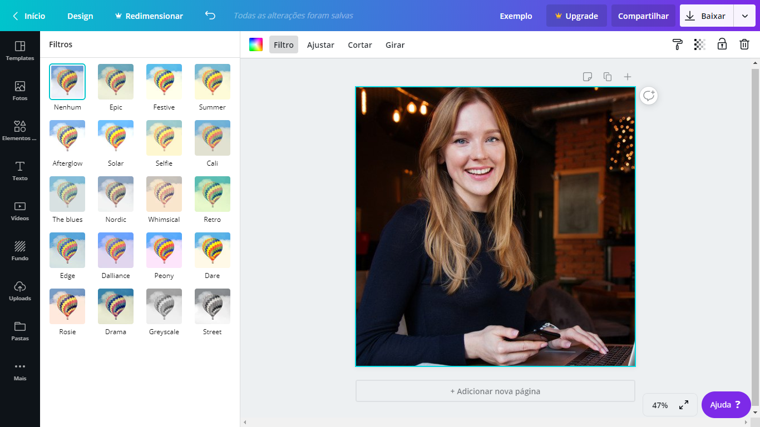Apply the Street filter
This screenshot has height=427, width=760.
[213, 306]
